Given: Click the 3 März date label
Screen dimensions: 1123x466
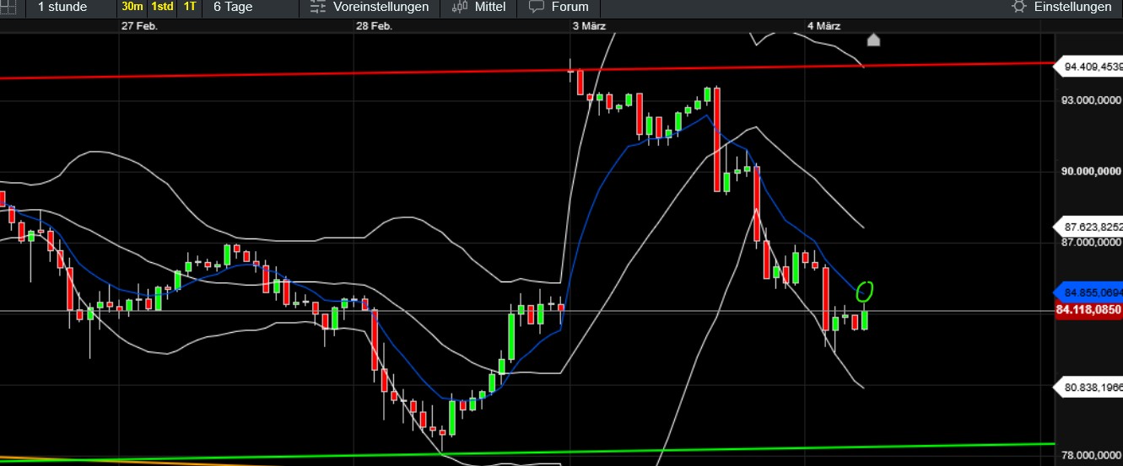Looking at the screenshot, I should pyautogui.click(x=589, y=26).
